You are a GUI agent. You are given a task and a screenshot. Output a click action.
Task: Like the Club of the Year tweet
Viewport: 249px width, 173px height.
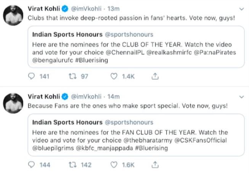114,77
